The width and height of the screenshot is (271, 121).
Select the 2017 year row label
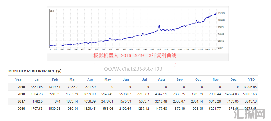point(21,101)
